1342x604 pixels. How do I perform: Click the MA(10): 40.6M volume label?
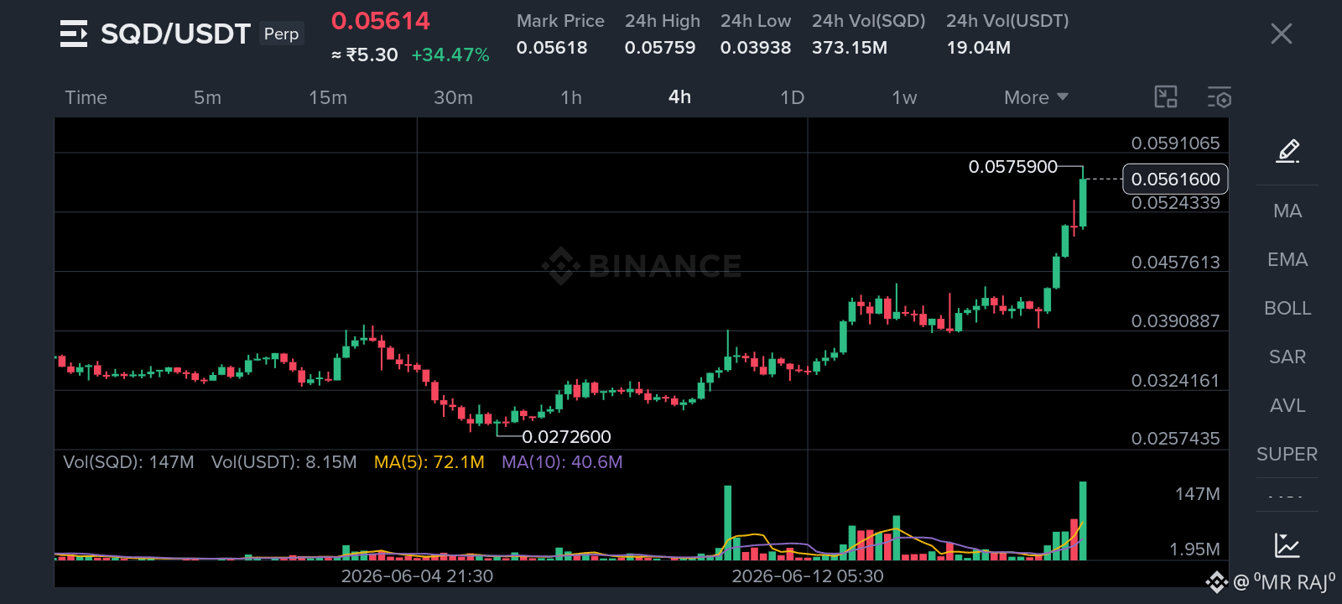coord(562,462)
